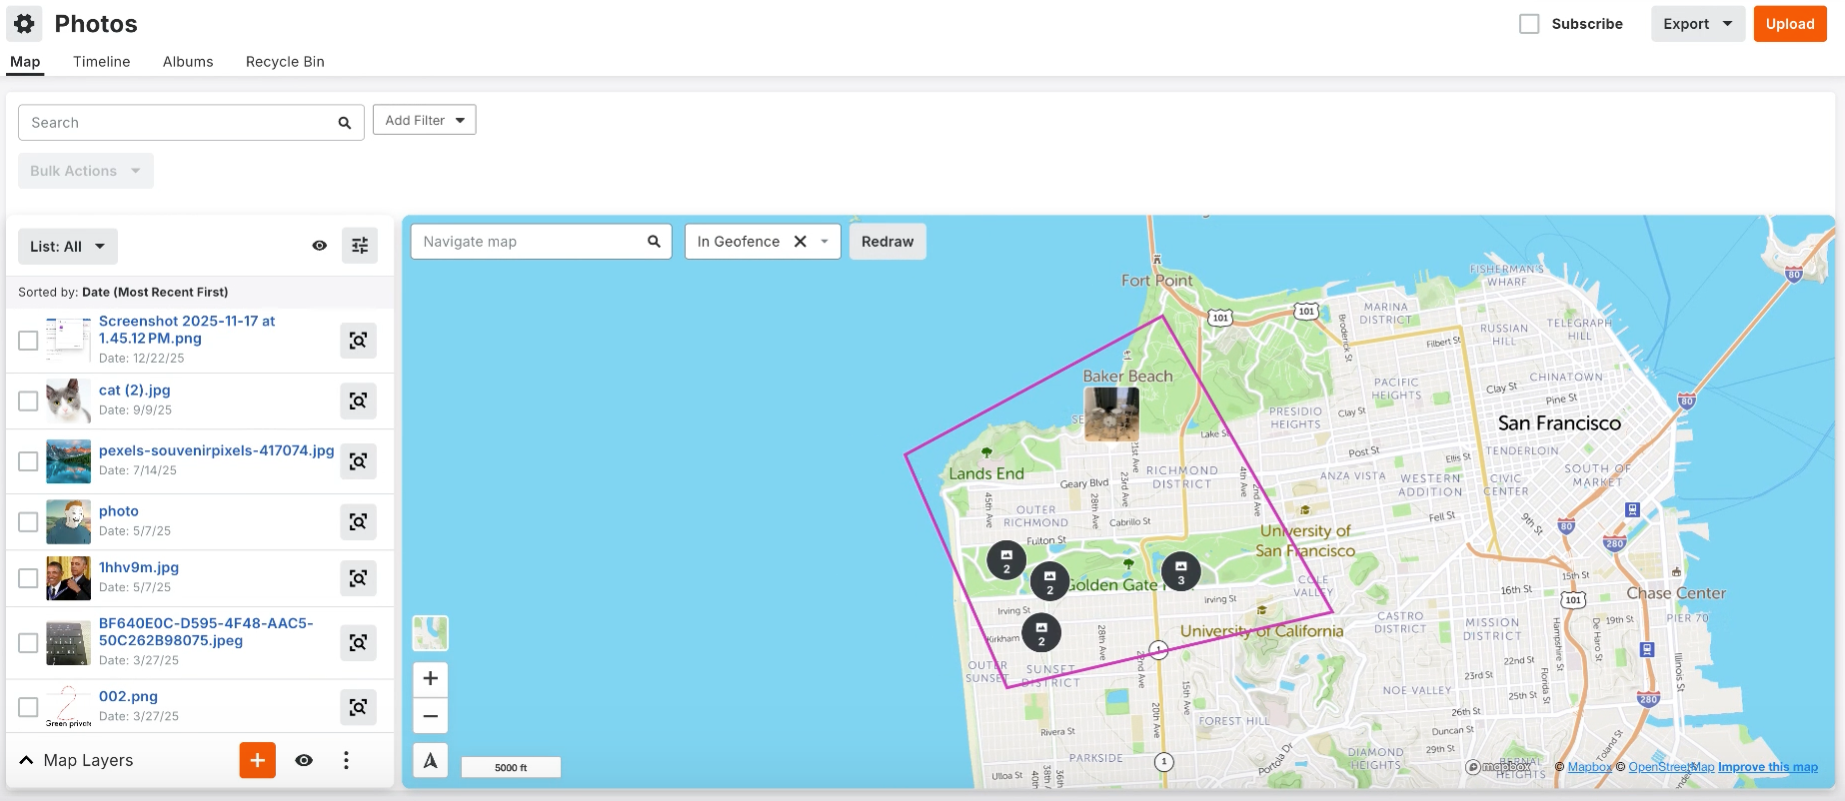
Task: Click the Redraw button
Action: (x=888, y=242)
